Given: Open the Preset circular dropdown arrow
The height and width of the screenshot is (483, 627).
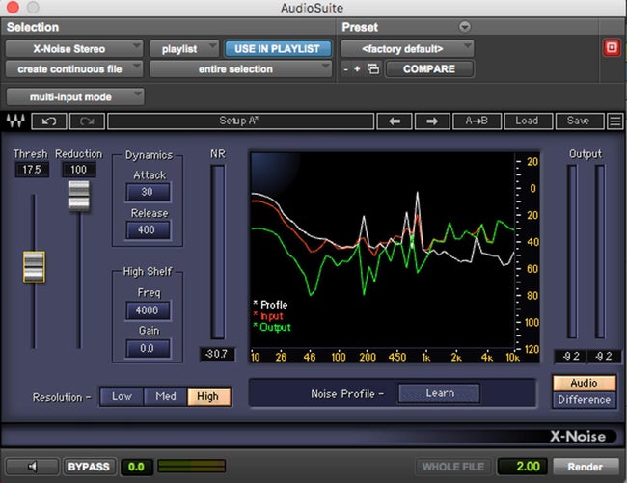Looking at the screenshot, I should click(x=465, y=27).
